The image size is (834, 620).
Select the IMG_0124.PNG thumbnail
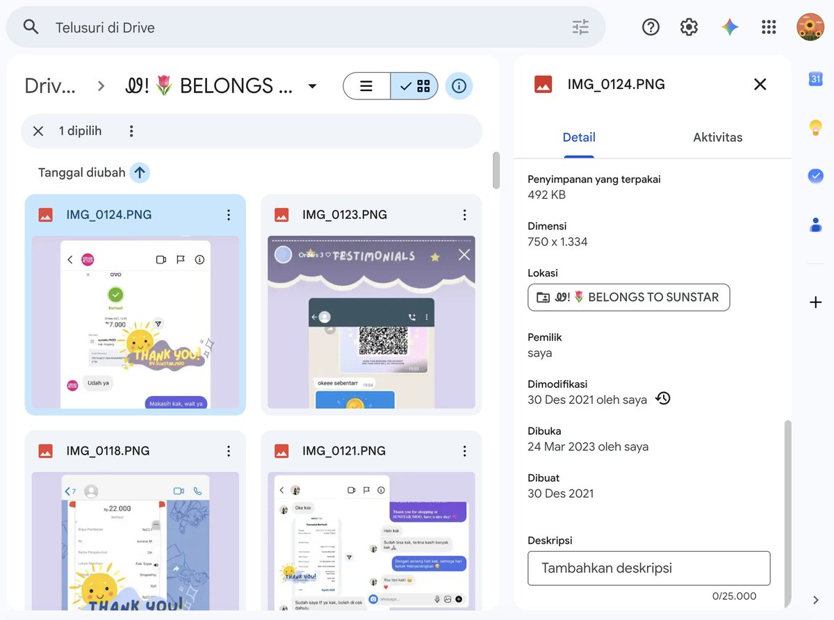[x=136, y=322]
